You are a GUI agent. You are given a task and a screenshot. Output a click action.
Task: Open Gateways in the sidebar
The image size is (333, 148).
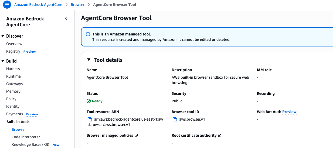(15, 84)
